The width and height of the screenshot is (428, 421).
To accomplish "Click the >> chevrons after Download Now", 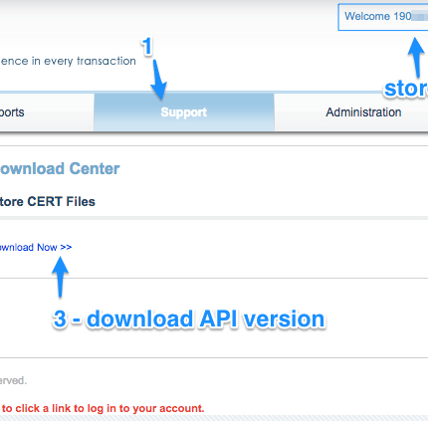I will [x=66, y=247].
